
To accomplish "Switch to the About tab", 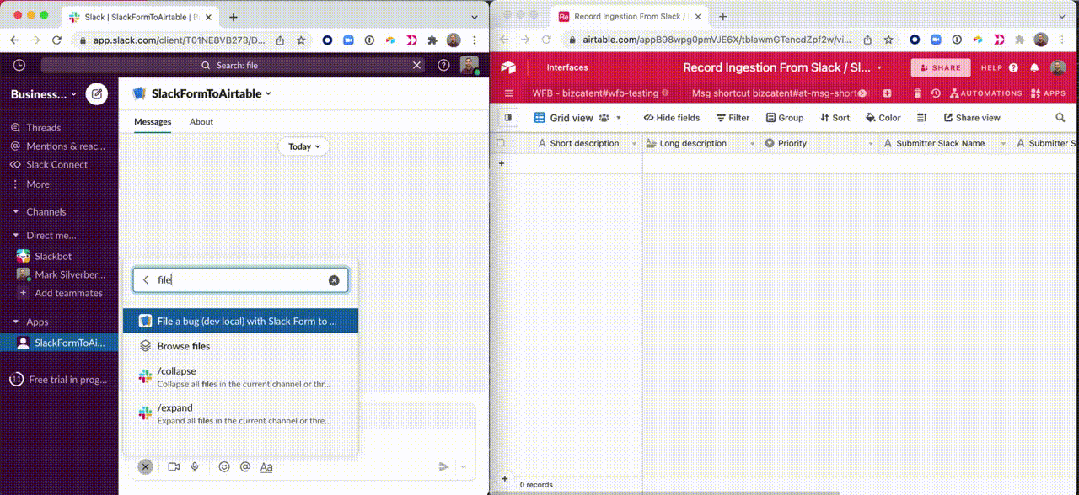I will [201, 122].
